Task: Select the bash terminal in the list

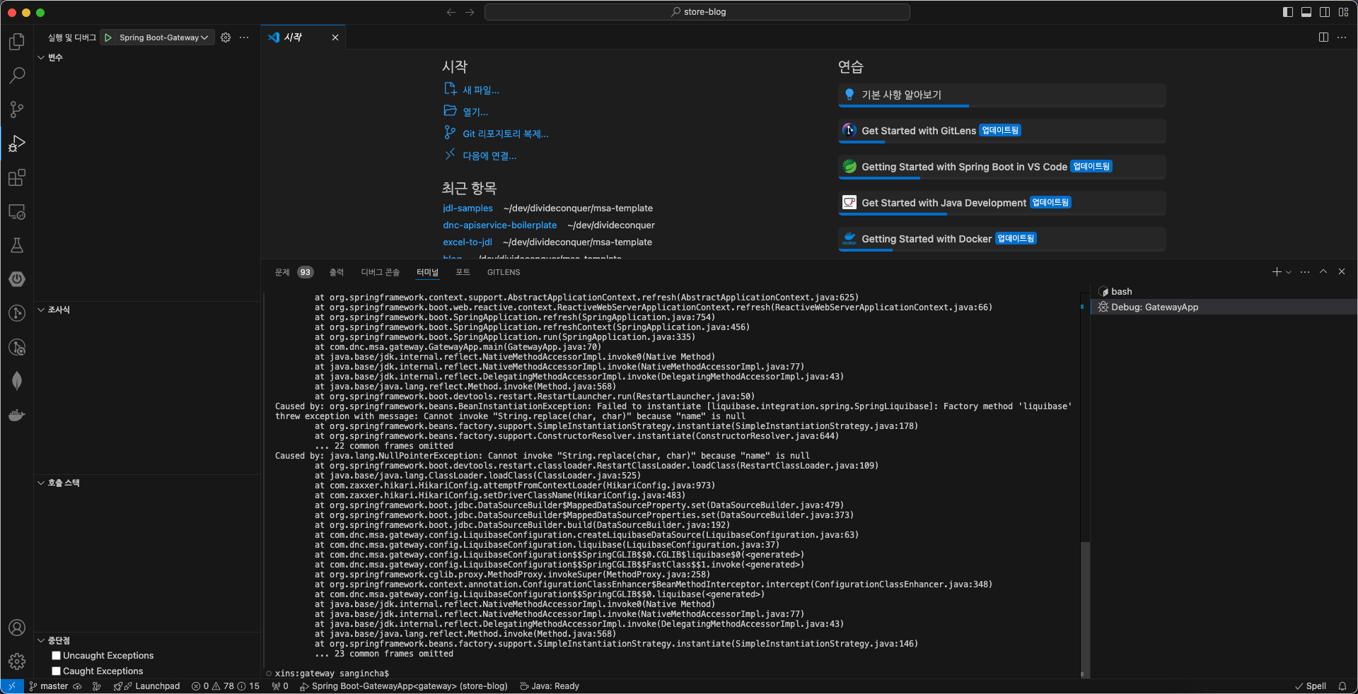Action: point(1224,292)
